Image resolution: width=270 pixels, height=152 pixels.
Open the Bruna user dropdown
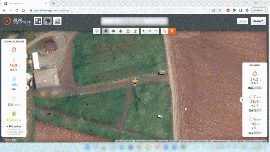click(x=258, y=21)
